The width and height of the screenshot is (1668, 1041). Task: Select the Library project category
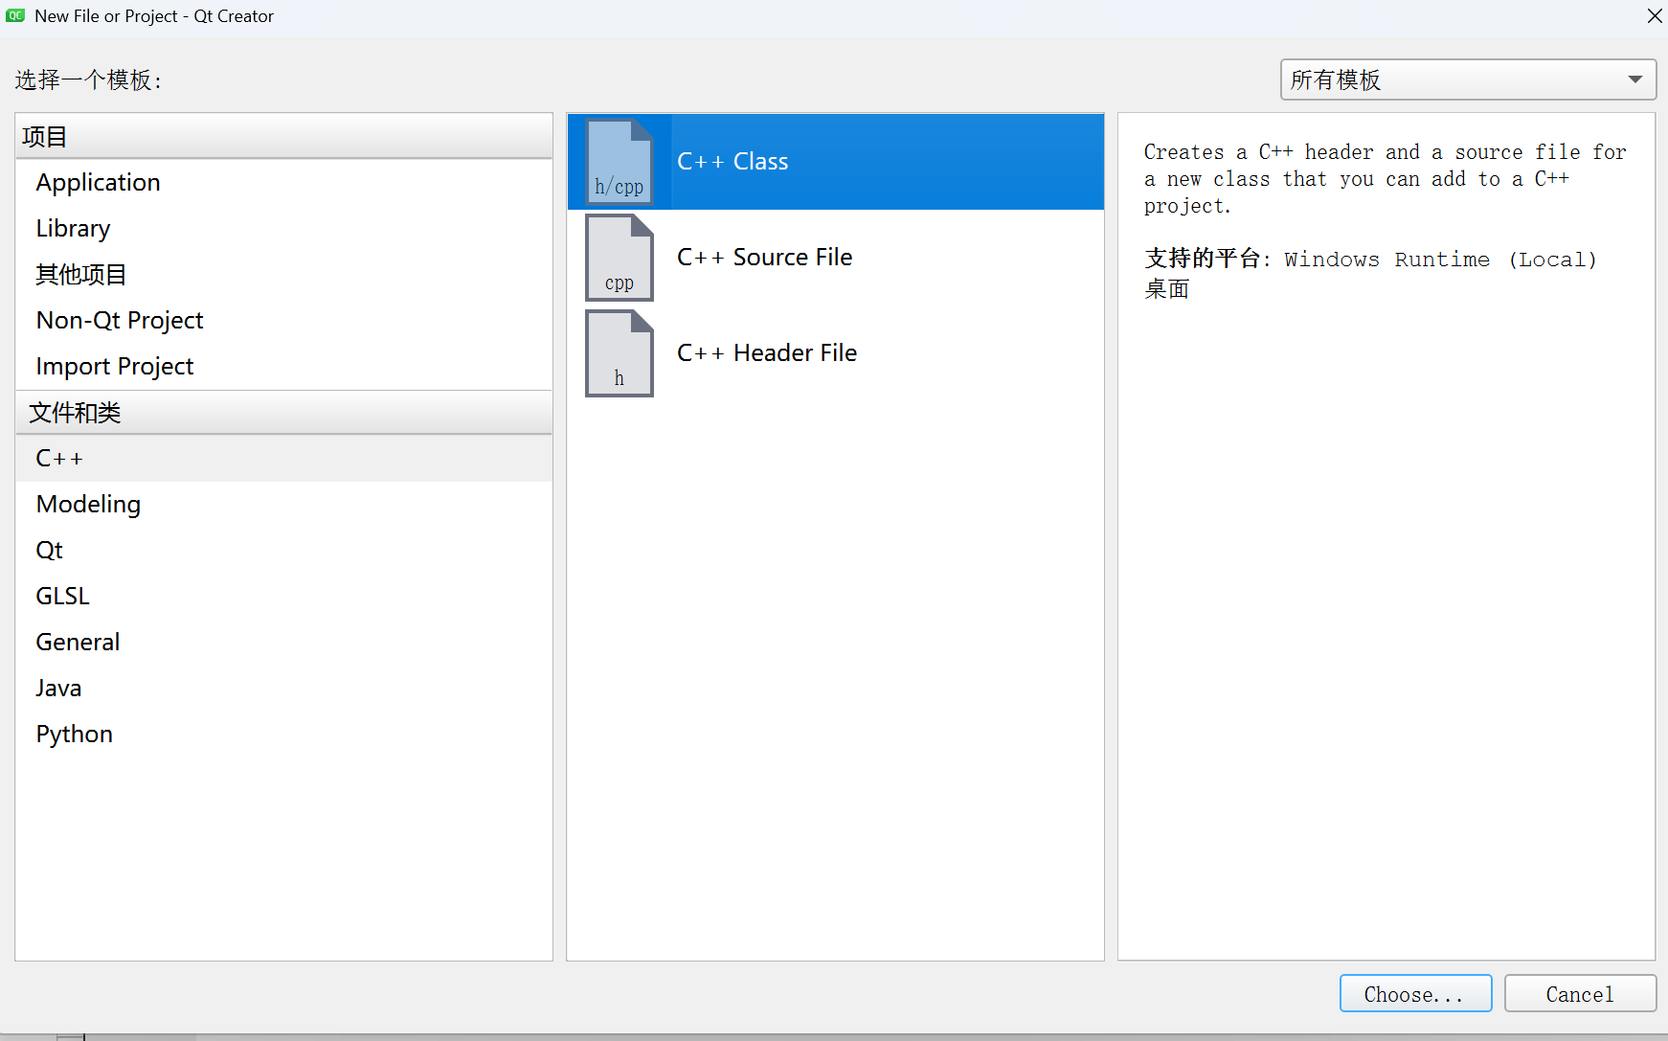(x=283, y=229)
